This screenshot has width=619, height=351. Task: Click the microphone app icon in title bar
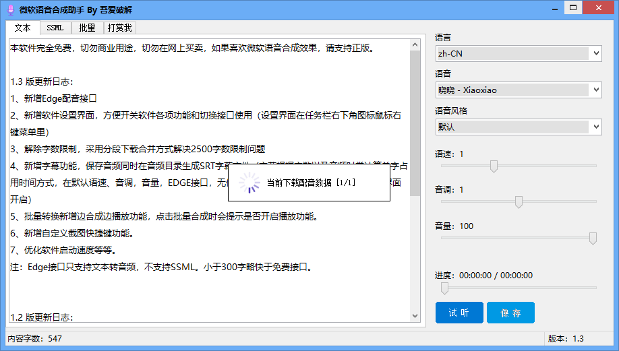(11, 10)
